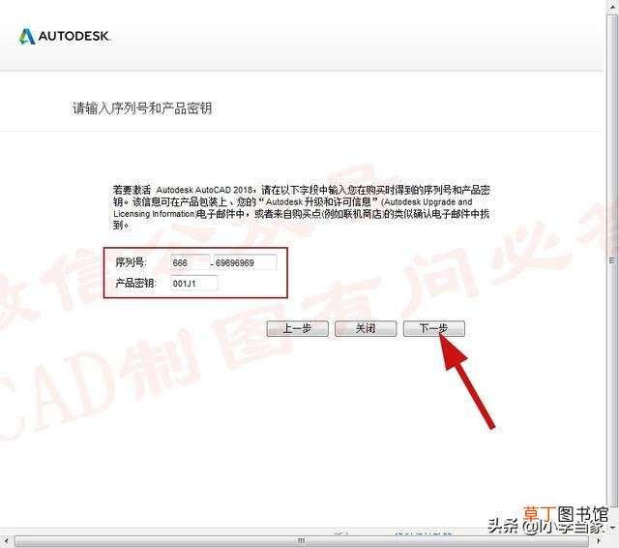Click the 序列号 label
619x548 pixels.
pyautogui.click(x=131, y=262)
